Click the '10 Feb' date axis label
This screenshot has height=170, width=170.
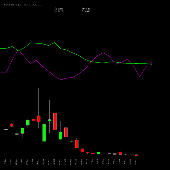pyautogui.click(x=87, y=162)
